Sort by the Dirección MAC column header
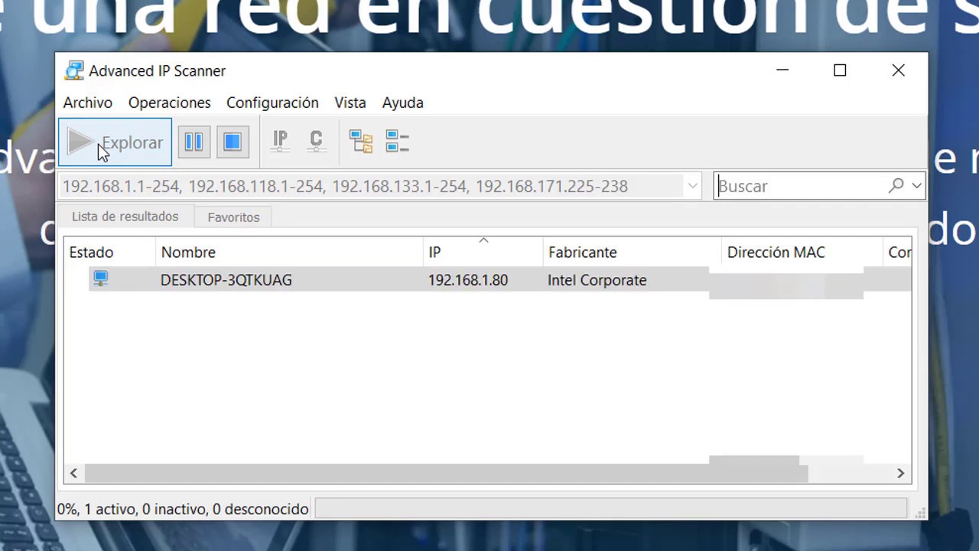This screenshot has height=551, width=979. pos(802,252)
